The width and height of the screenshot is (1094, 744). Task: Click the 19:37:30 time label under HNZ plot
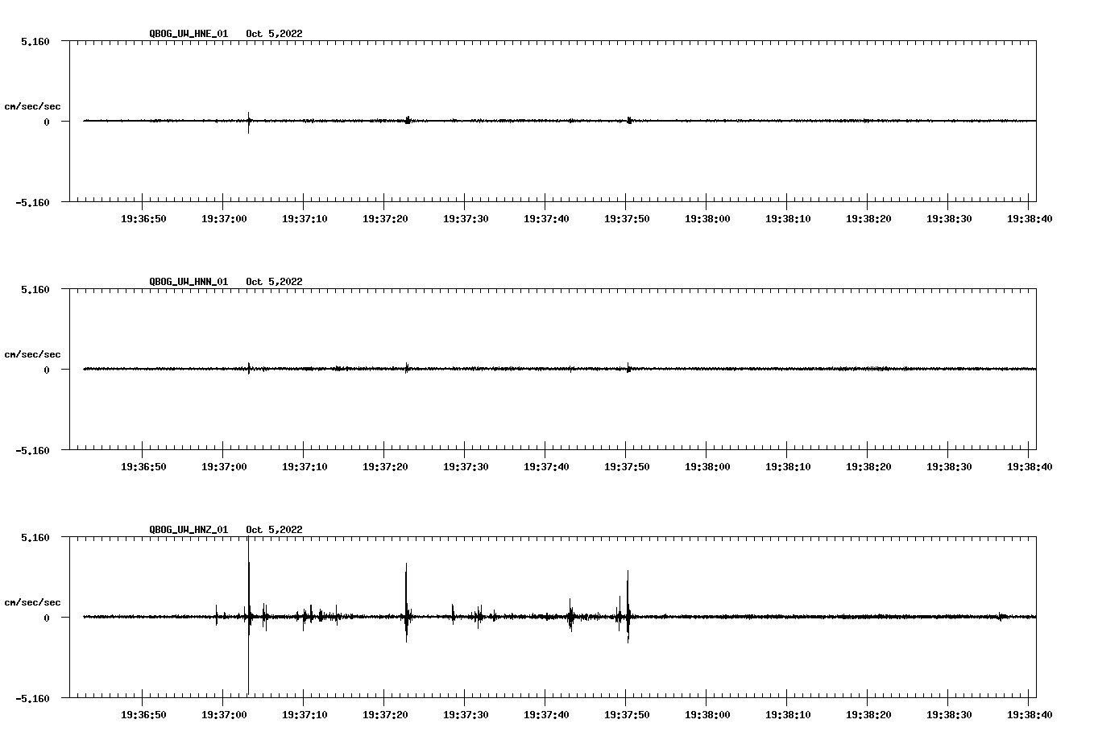click(x=466, y=715)
